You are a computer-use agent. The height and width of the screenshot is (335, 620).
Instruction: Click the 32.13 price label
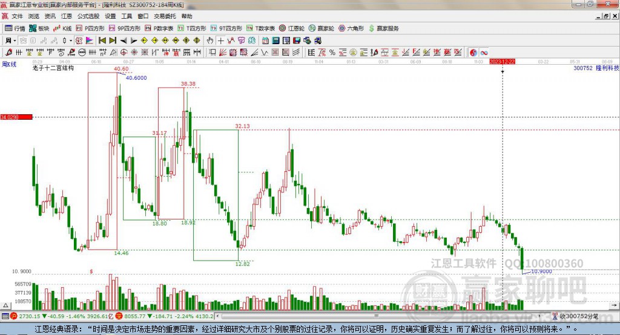point(242,126)
